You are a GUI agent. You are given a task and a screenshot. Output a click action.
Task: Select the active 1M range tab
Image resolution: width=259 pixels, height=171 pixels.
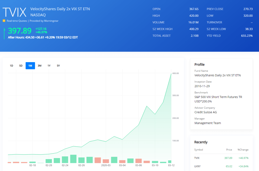pos(30,66)
